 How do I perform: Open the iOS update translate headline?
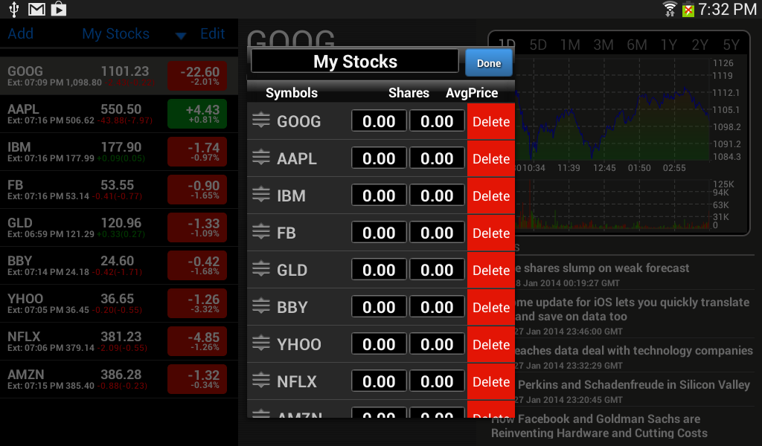(x=632, y=309)
